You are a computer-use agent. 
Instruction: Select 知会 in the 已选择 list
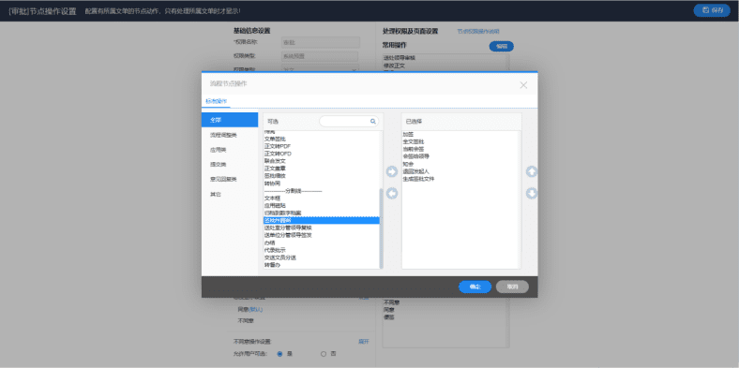pyautogui.click(x=460, y=164)
